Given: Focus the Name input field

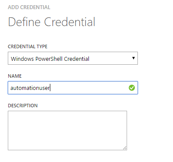Looking at the screenshot, I should pos(73,88).
